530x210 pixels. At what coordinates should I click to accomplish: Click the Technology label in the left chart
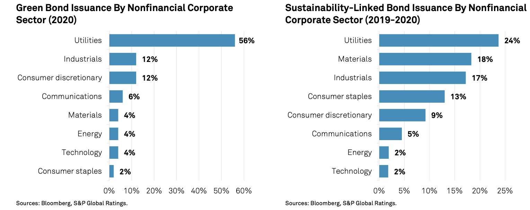(82, 153)
